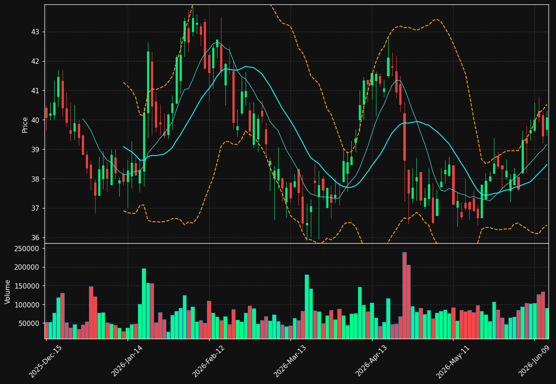Select the tall green January volume bar near 195000

pos(144,304)
